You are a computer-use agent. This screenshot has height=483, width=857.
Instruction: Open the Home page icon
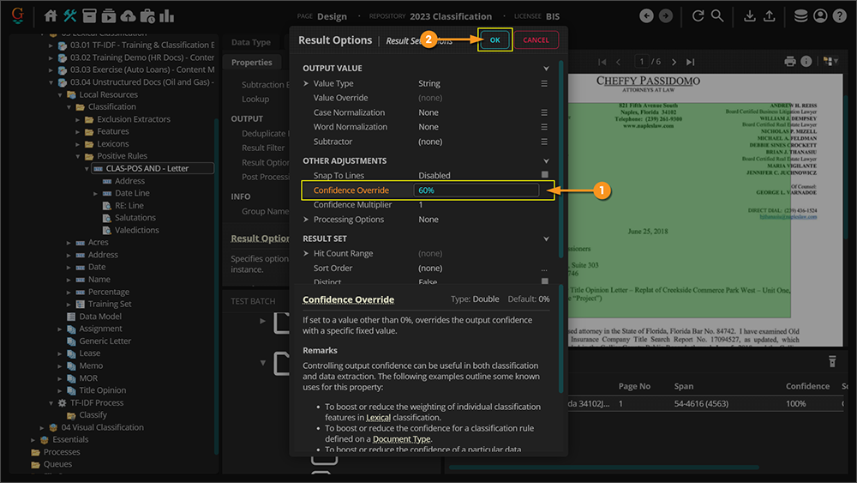click(x=51, y=15)
